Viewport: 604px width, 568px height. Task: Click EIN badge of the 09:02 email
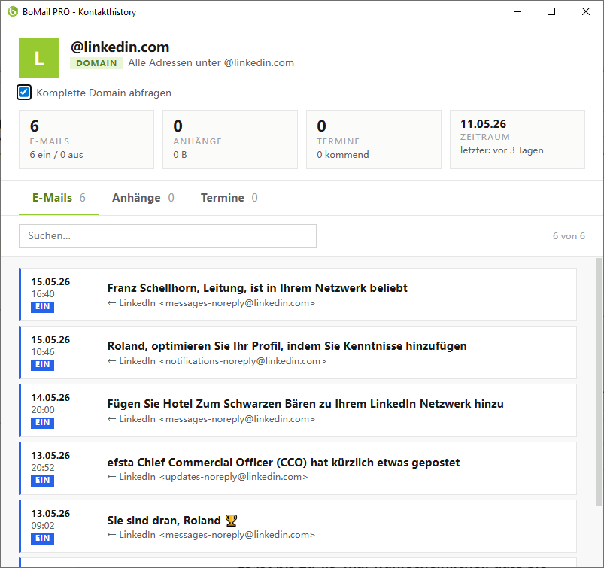[x=42, y=539]
